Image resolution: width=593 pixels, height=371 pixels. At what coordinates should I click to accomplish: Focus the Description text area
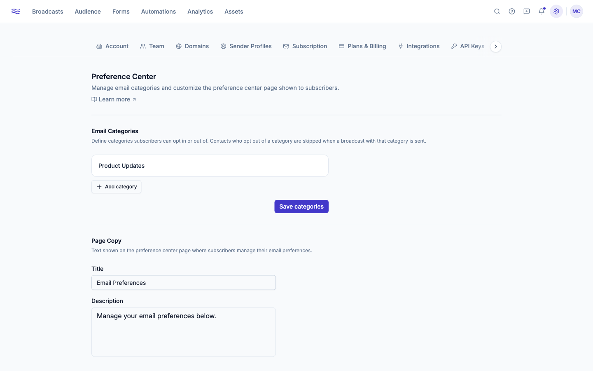[x=184, y=332]
